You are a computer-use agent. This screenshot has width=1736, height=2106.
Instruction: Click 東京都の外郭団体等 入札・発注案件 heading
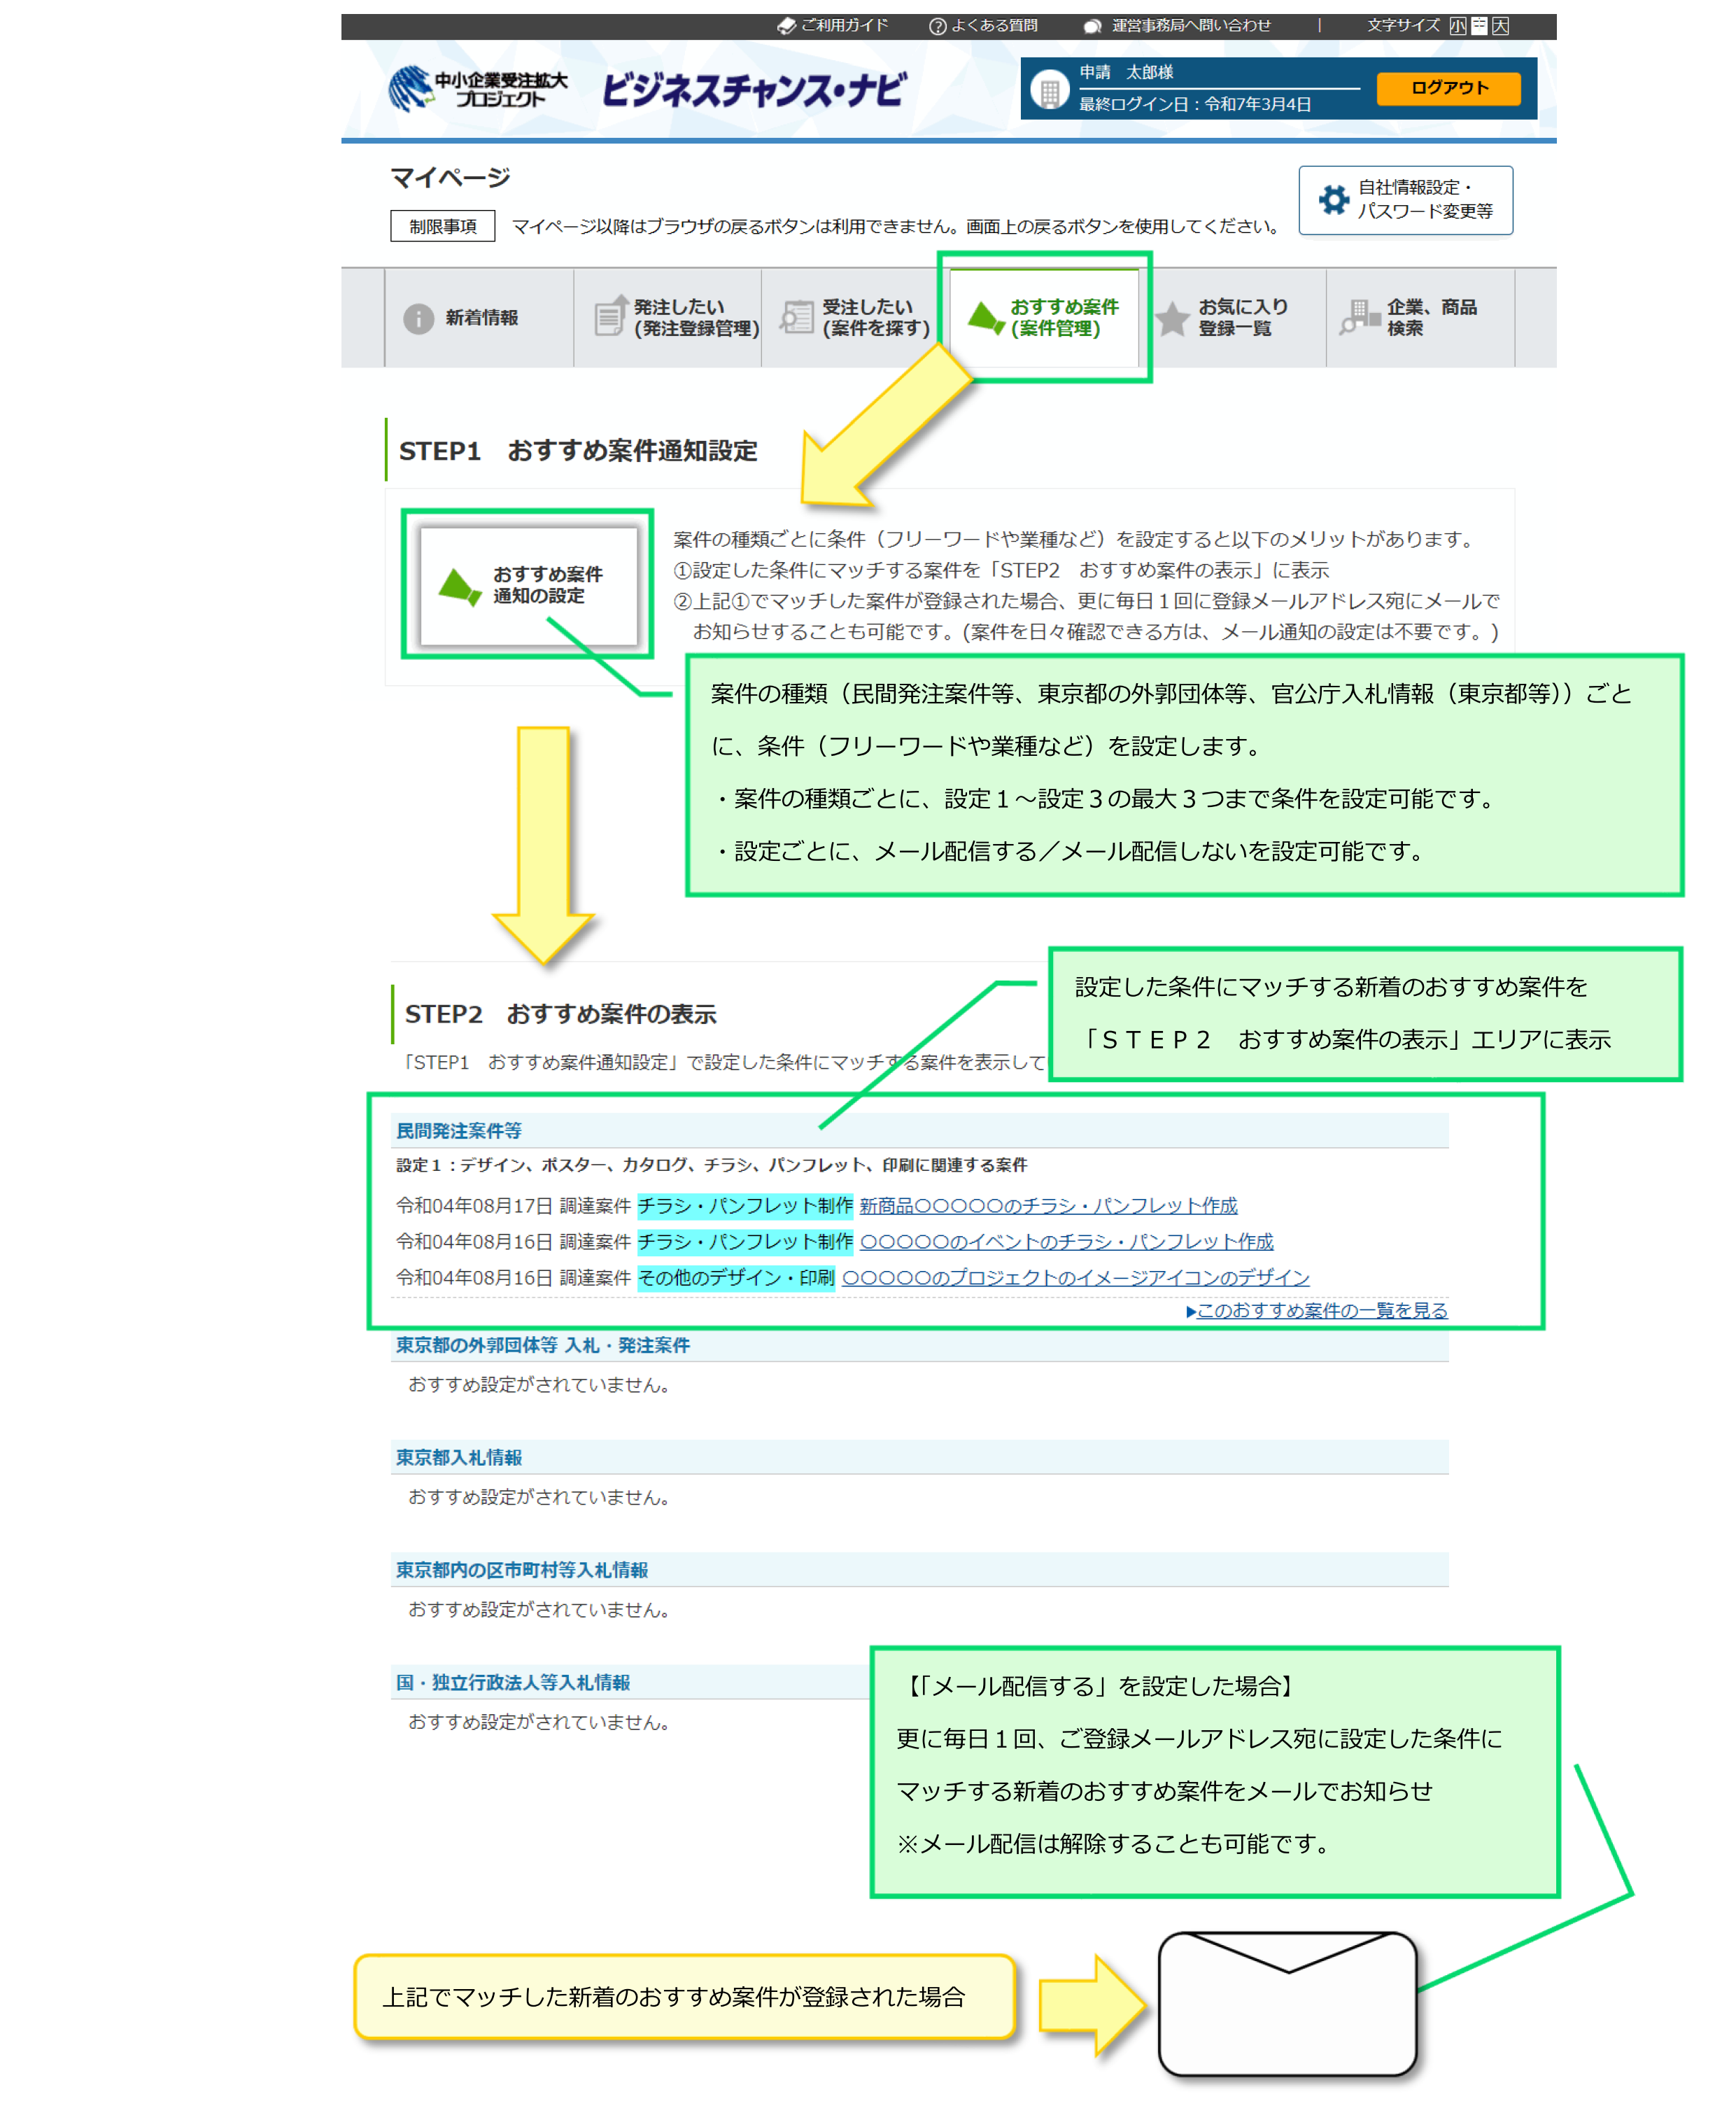pos(543,1345)
